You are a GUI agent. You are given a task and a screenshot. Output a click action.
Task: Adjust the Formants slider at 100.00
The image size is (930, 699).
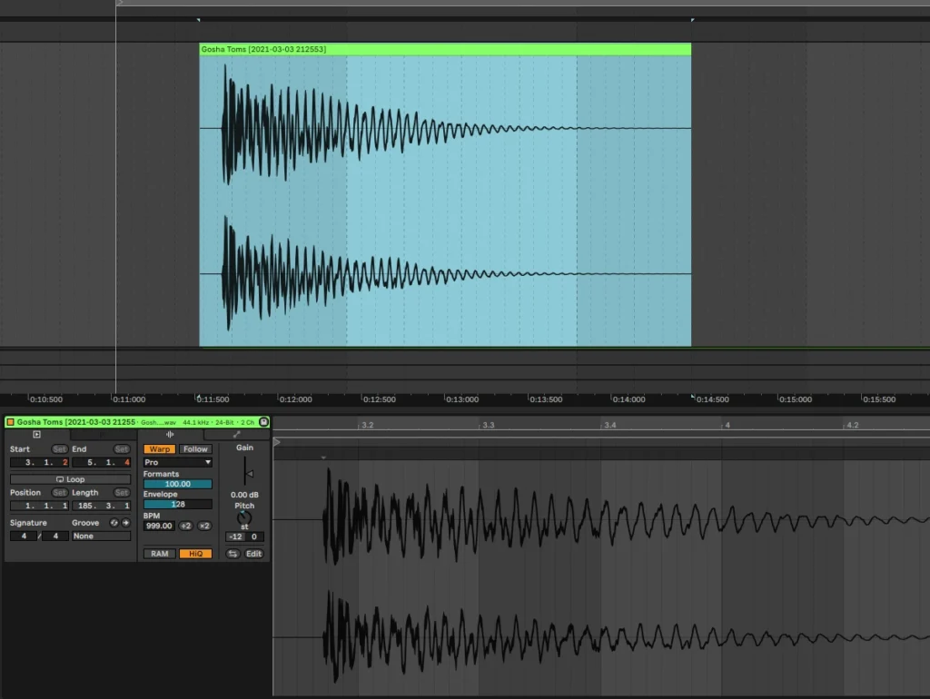coord(178,484)
